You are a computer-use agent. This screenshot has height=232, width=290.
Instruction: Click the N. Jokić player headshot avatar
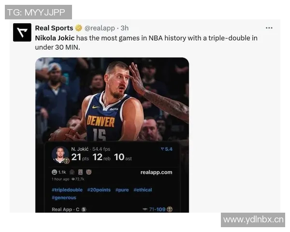(x=60, y=155)
